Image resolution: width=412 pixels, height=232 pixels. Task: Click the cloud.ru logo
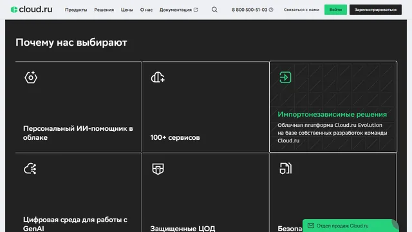[x=32, y=10]
